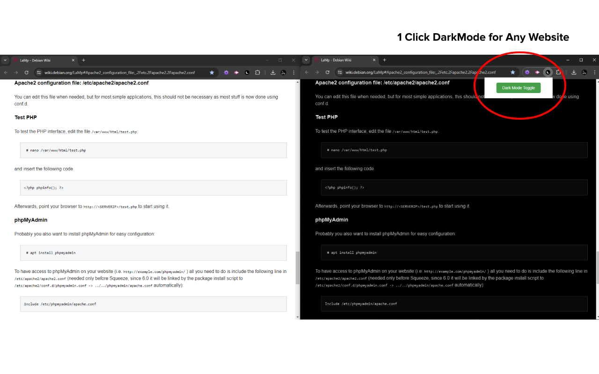599x374 pixels.
Task: Toggle dark mode via the circled moon icon
Action: pos(548,72)
